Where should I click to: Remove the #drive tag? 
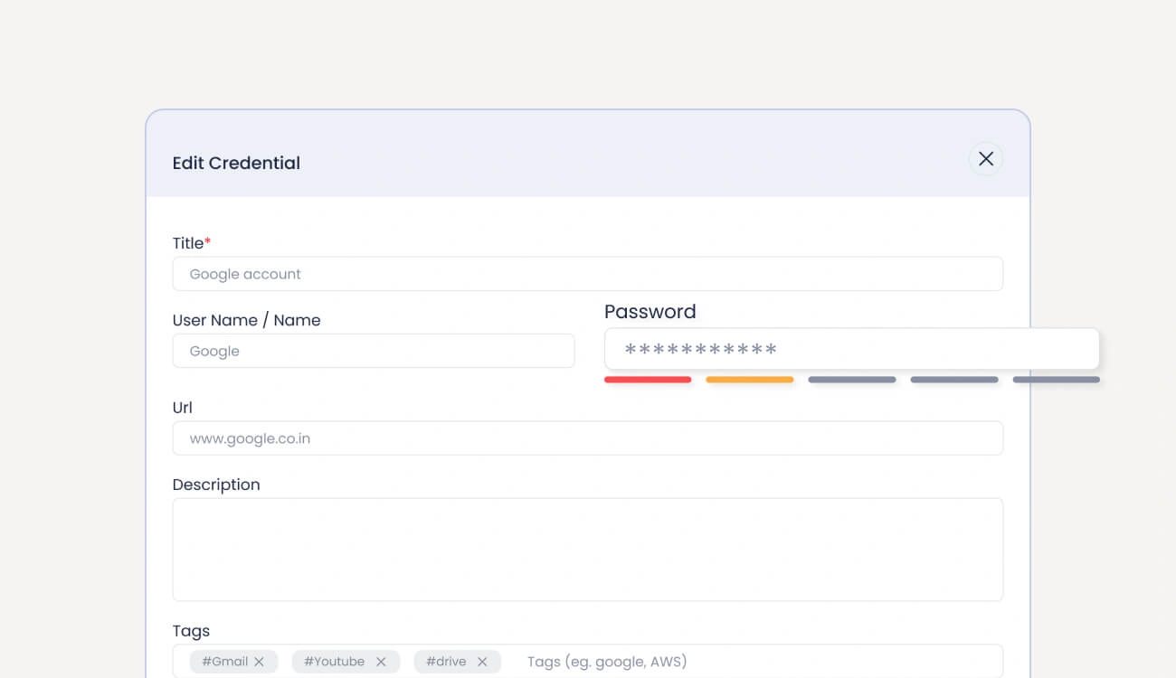click(482, 662)
